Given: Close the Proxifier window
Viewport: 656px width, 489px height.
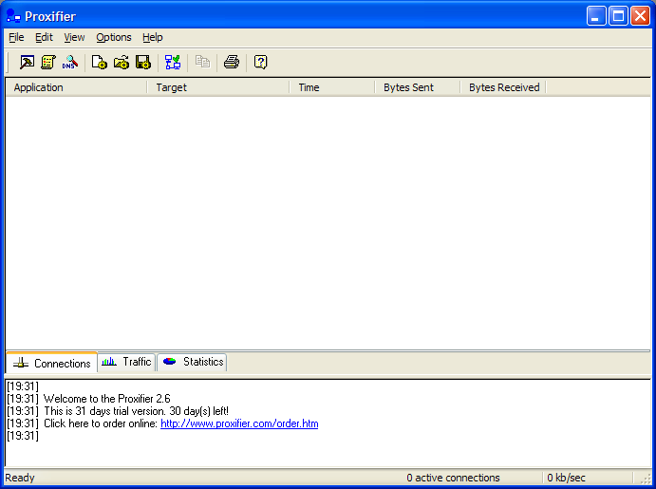Looking at the screenshot, I should click(640, 16).
